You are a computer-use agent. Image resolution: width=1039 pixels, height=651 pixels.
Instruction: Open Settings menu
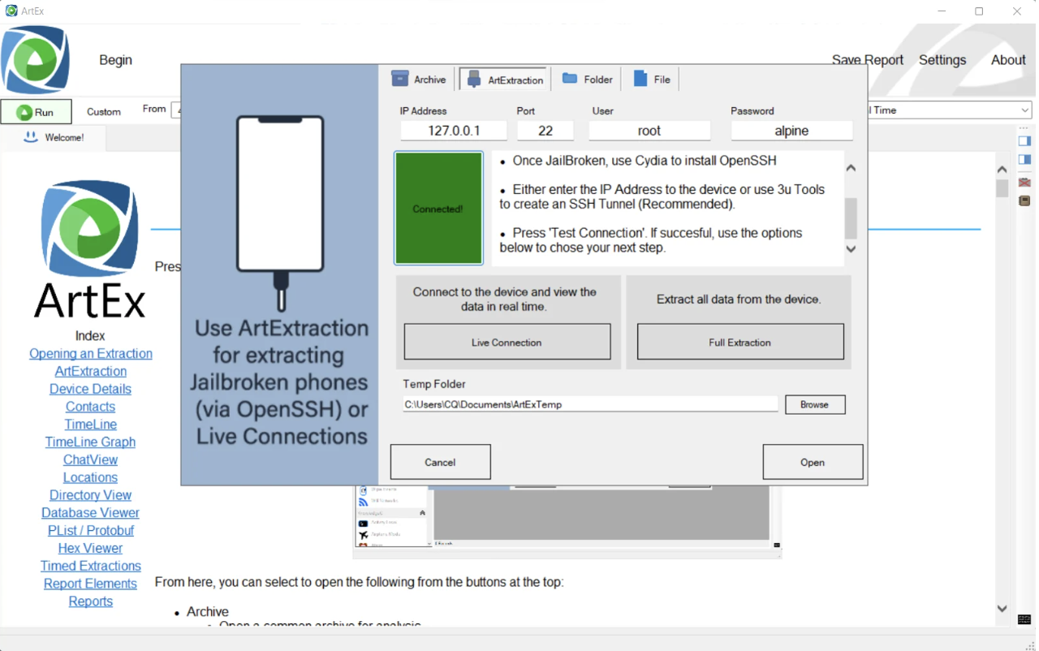tap(942, 60)
